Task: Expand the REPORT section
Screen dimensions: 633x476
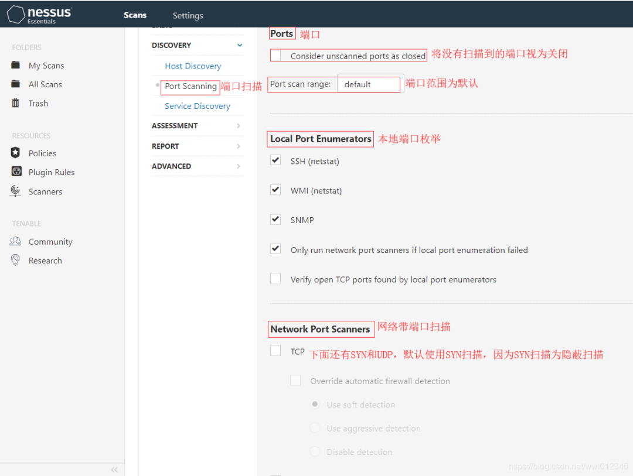Action: point(198,146)
